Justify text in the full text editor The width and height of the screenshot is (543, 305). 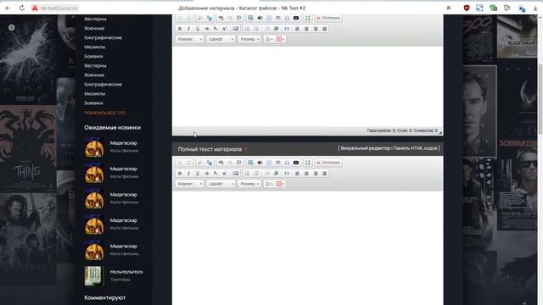tap(324, 173)
